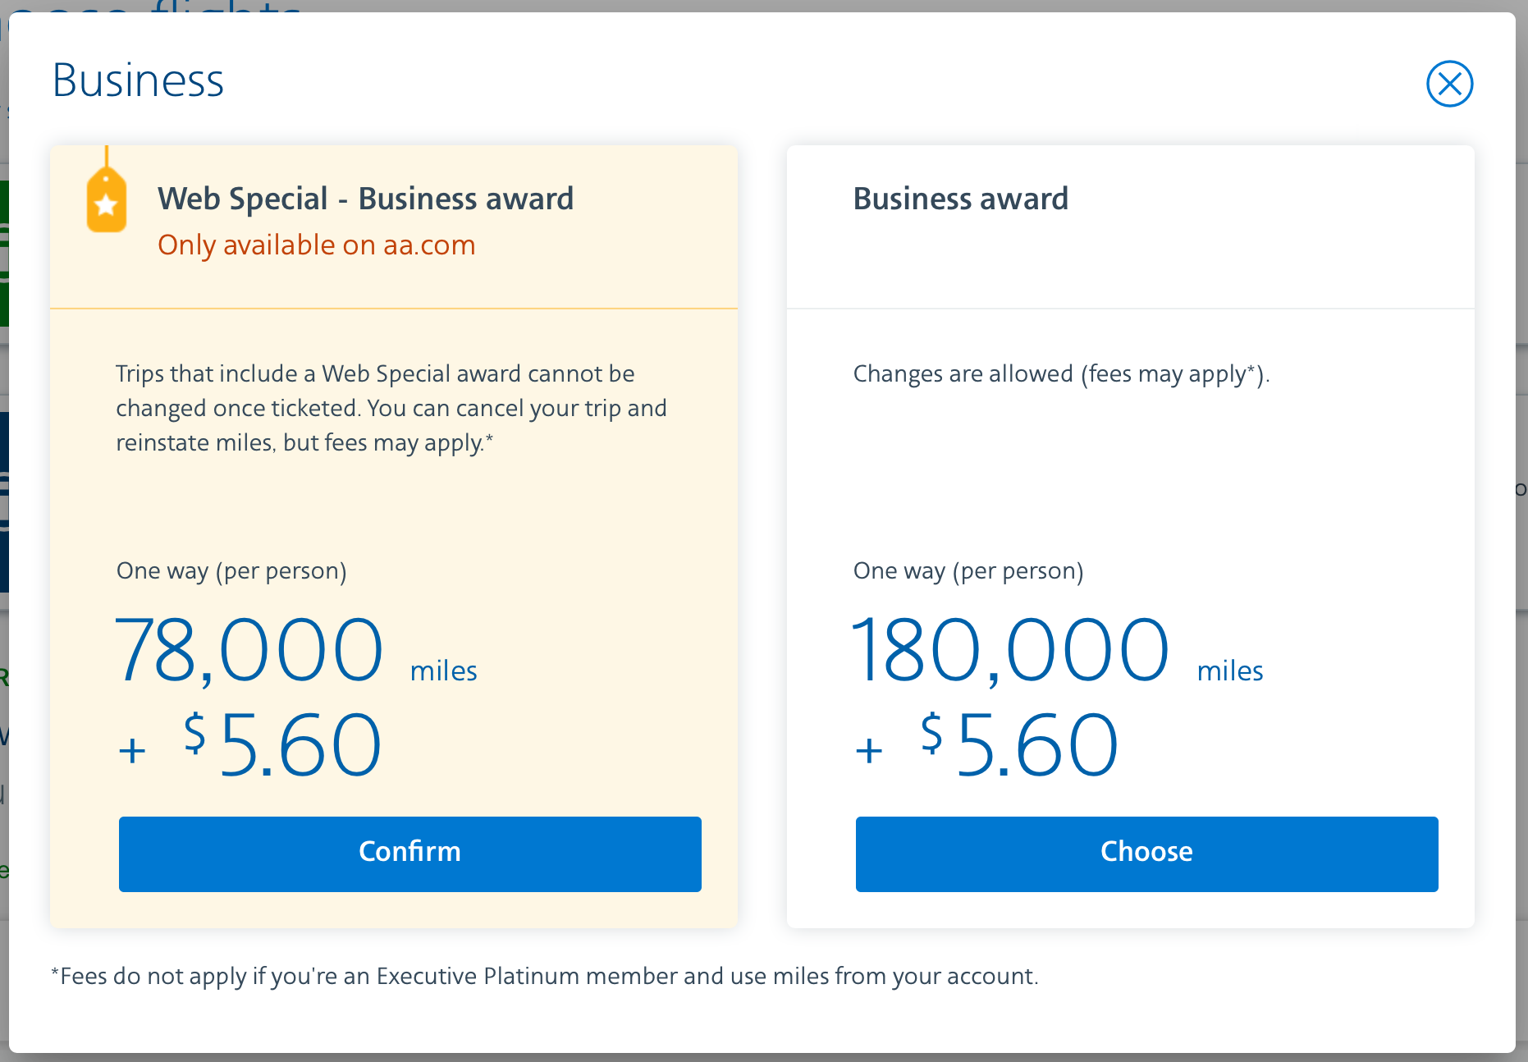The width and height of the screenshot is (1528, 1062).
Task: Click 'One way (per person)' in Web Special card
Action: tap(231, 570)
